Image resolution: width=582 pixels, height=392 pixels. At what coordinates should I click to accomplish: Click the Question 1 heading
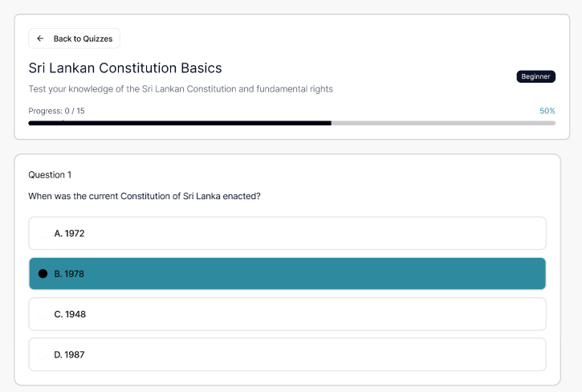click(50, 174)
